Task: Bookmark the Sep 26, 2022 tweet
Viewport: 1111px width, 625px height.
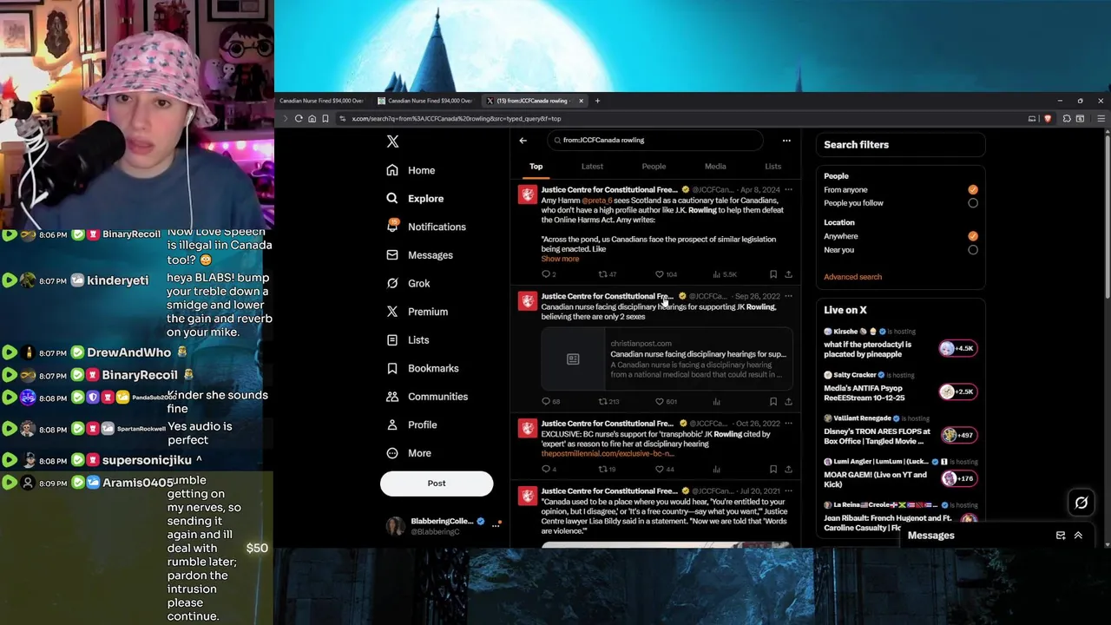Action: 772,401
